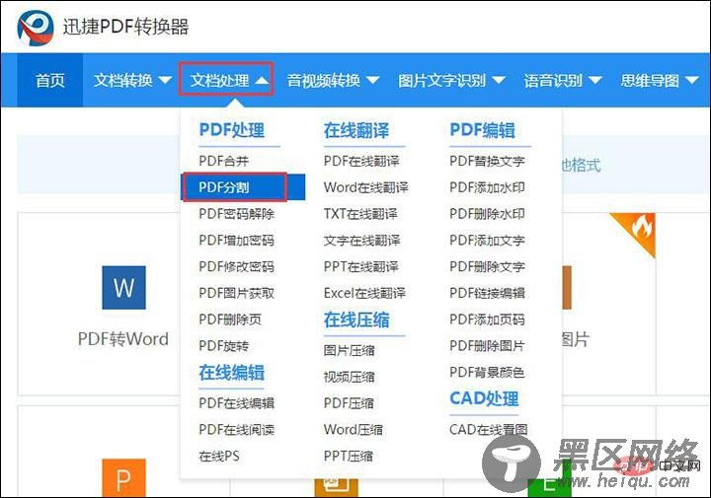
Task: Select PDF删除水印
Action: point(487,214)
